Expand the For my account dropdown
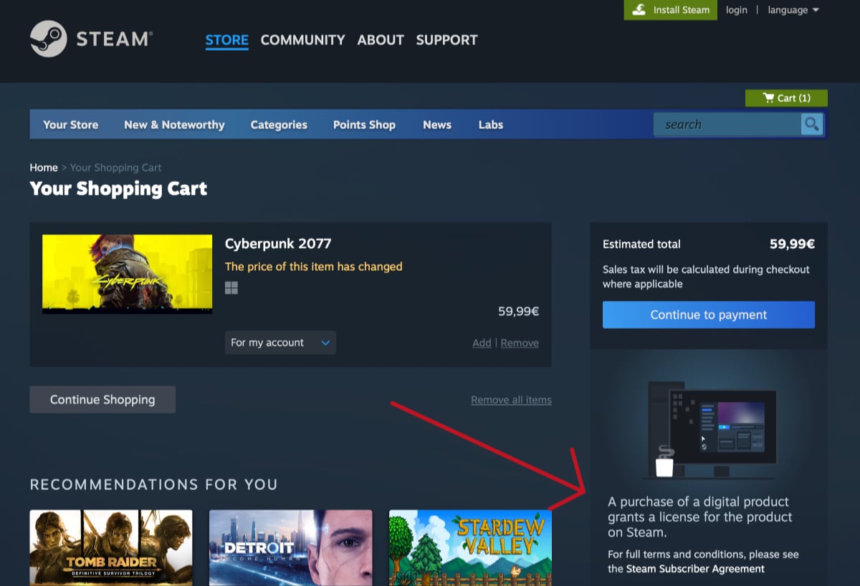This screenshot has height=586, width=860. (x=280, y=342)
